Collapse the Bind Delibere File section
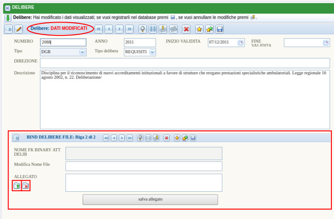334x219 pixels. pos(16,138)
